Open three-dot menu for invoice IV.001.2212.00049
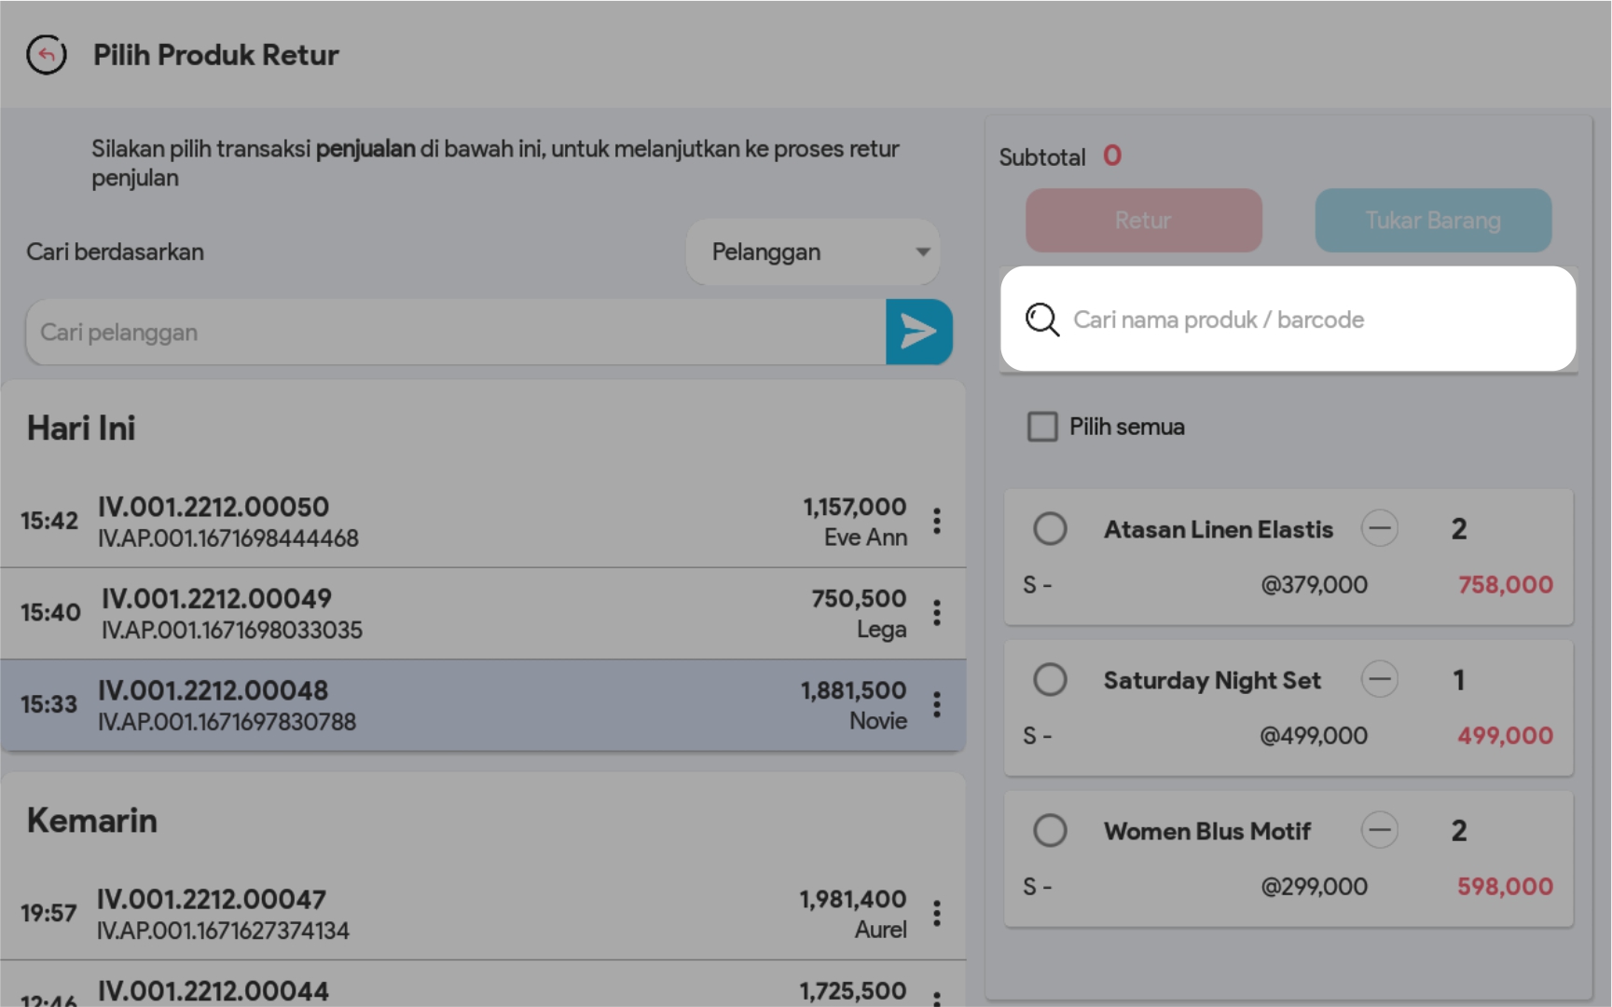The width and height of the screenshot is (1612, 1007). pyautogui.click(x=936, y=613)
